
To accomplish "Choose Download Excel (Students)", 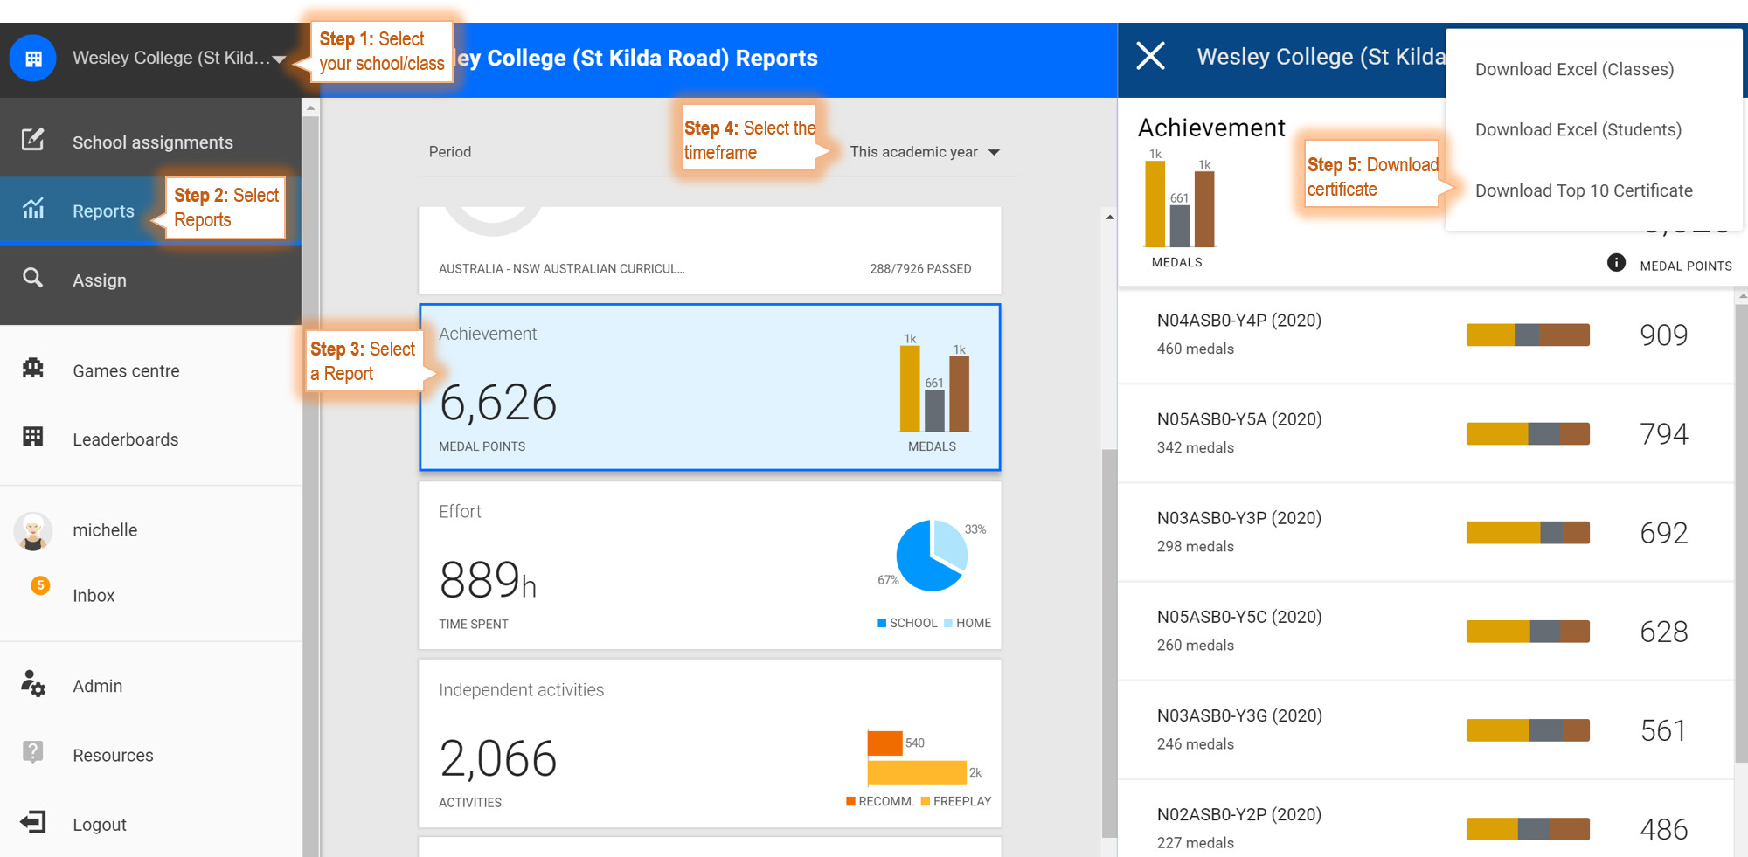I will tap(1578, 129).
